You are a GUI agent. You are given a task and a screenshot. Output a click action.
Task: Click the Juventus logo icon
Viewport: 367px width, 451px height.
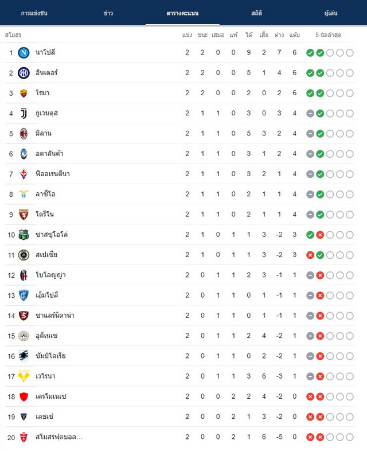click(x=24, y=114)
